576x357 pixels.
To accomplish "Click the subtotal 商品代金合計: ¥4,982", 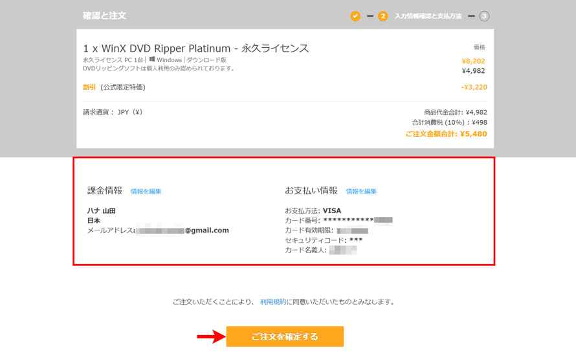I will point(455,112).
